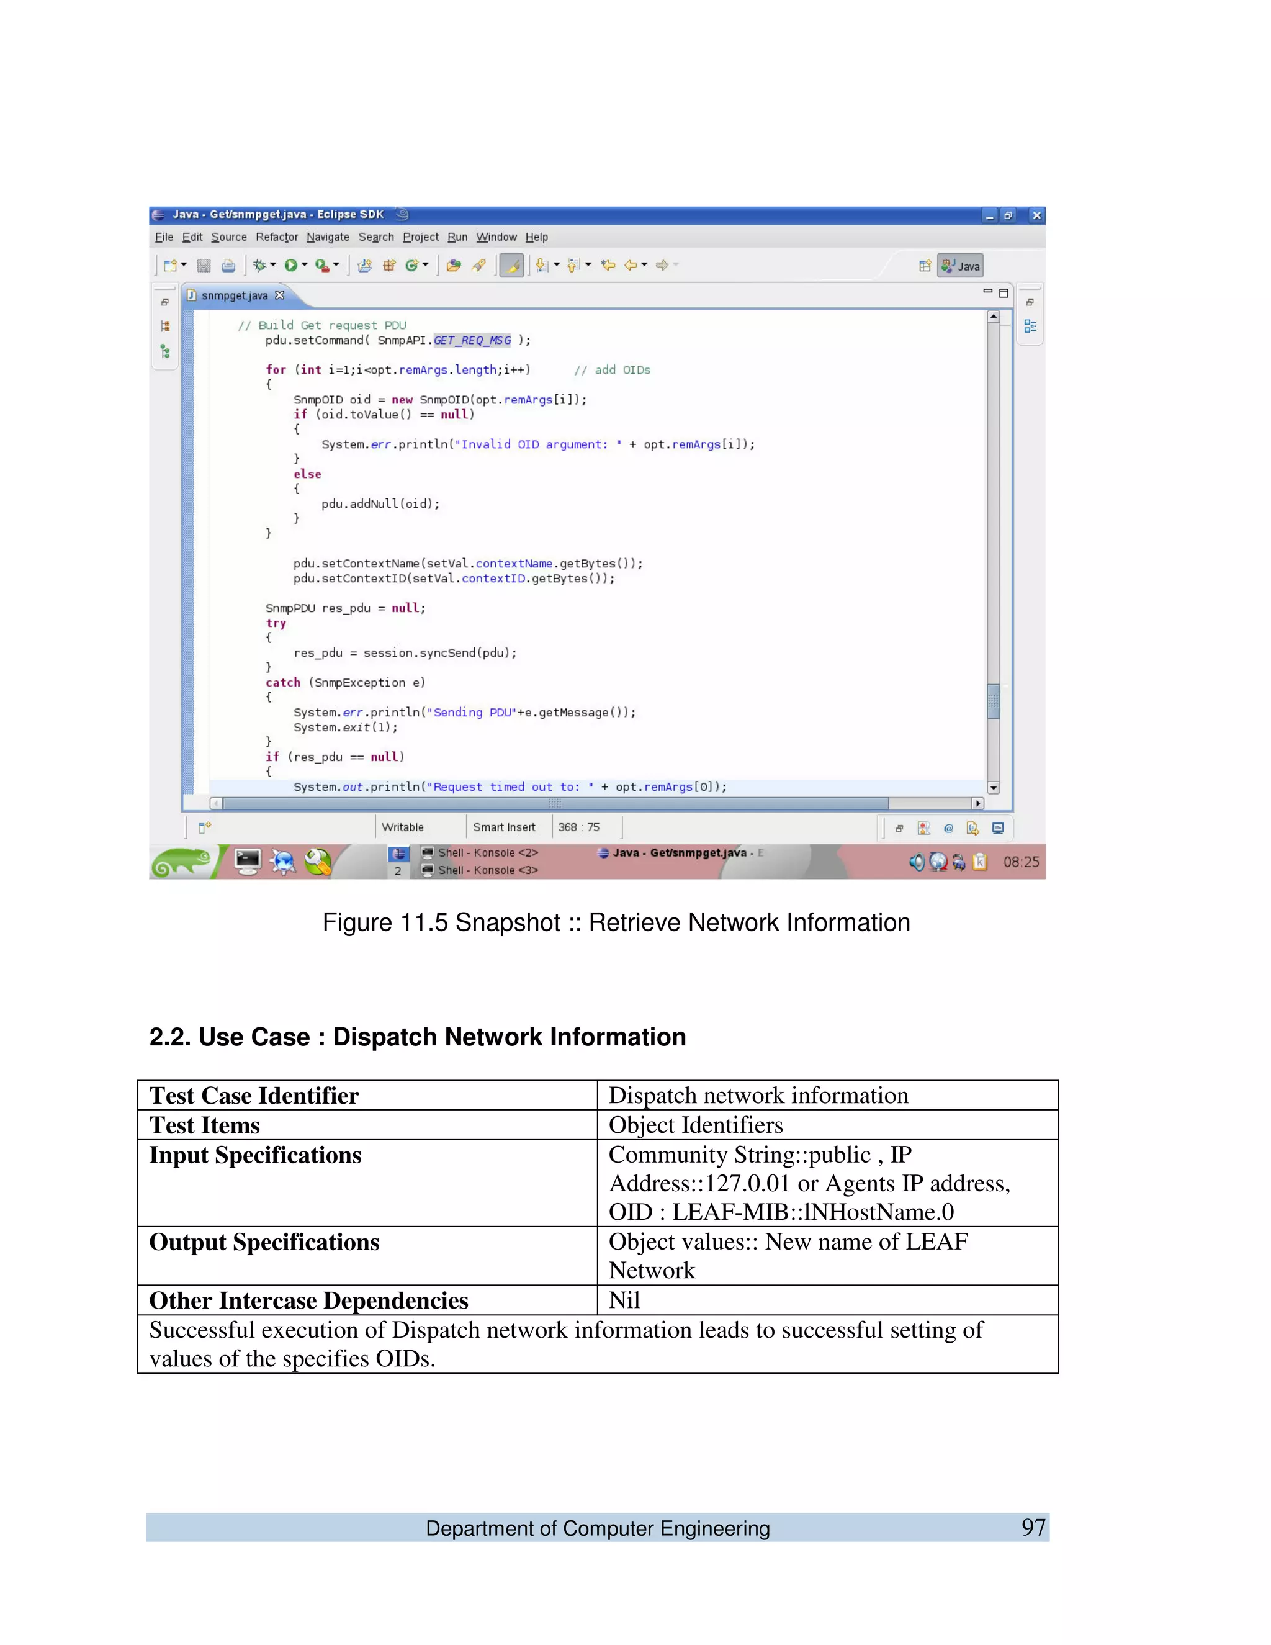1271x1645 pixels.
Task: Open the Help menu
Action: tap(537, 237)
